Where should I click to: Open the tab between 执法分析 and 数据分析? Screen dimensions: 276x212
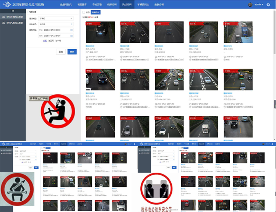[x=143, y=5]
